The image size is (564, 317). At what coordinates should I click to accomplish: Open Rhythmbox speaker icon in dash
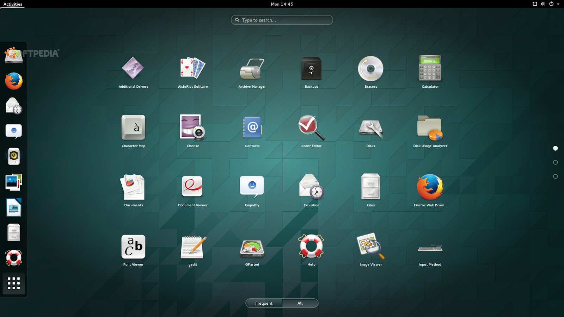pyautogui.click(x=14, y=156)
